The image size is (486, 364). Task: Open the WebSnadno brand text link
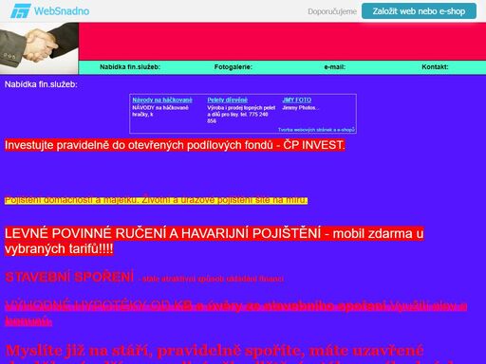(62, 11)
